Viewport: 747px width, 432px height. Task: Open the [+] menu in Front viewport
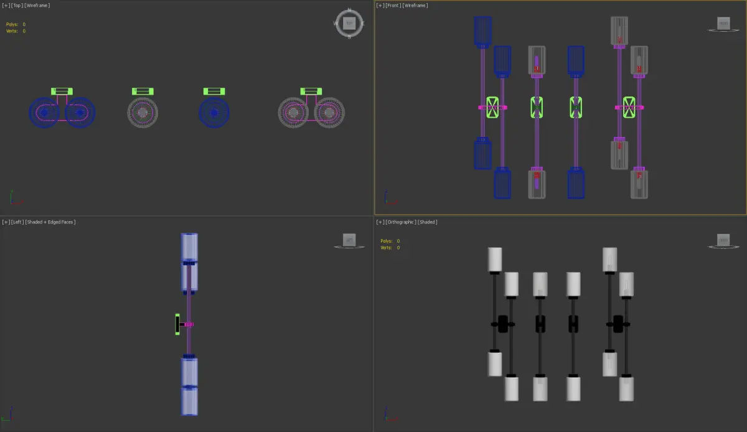(380, 6)
